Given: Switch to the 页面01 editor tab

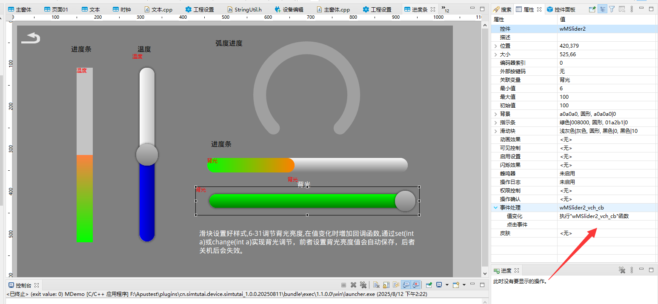Looking at the screenshot, I should click(x=56, y=9).
